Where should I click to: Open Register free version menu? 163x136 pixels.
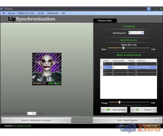tap(26, 13)
